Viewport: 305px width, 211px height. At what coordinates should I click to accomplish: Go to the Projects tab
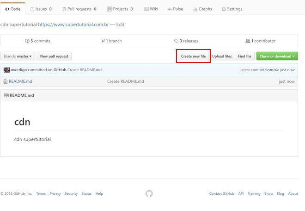click(x=120, y=9)
